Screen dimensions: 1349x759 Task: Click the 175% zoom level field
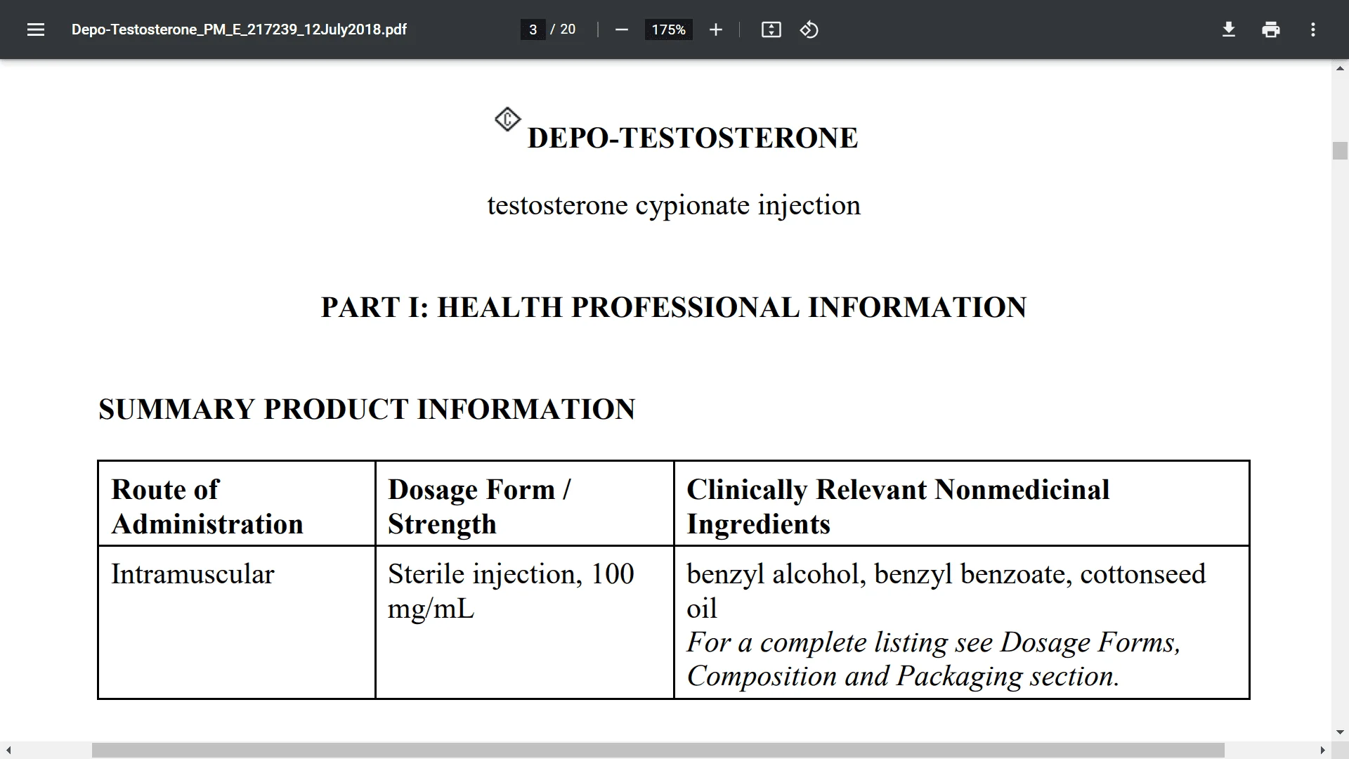668,30
